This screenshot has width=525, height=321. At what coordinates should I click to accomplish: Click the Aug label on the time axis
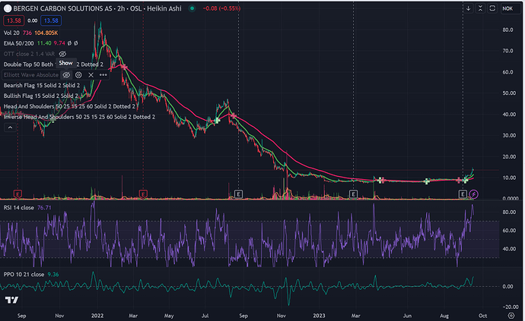[x=444, y=316]
